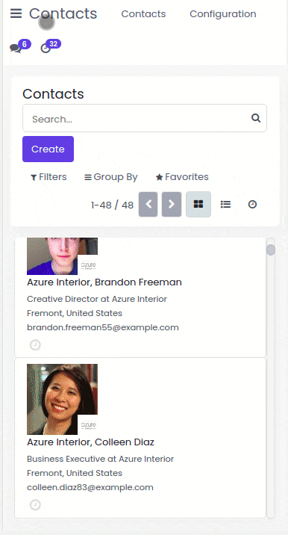Click the search magnifier icon

tap(256, 118)
